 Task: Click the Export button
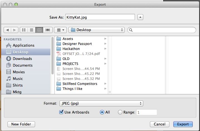click(183, 124)
